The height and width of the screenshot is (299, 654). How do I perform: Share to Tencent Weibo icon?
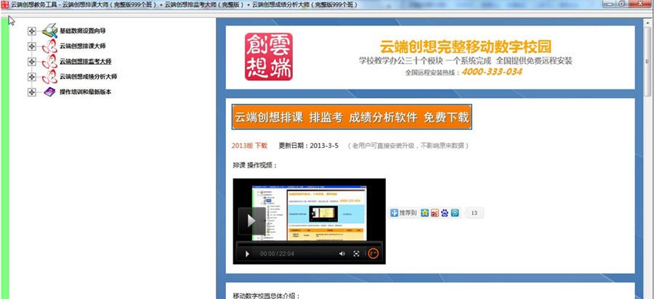pos(455,213)
